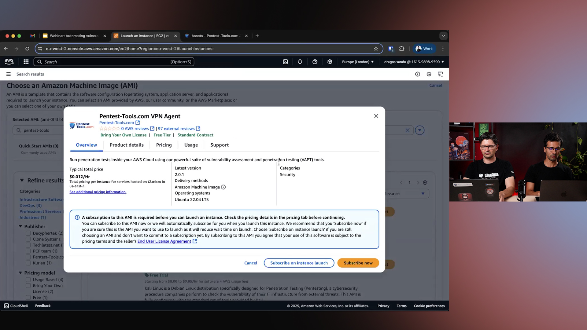Click the Subscribe now button

click(358, 263)
